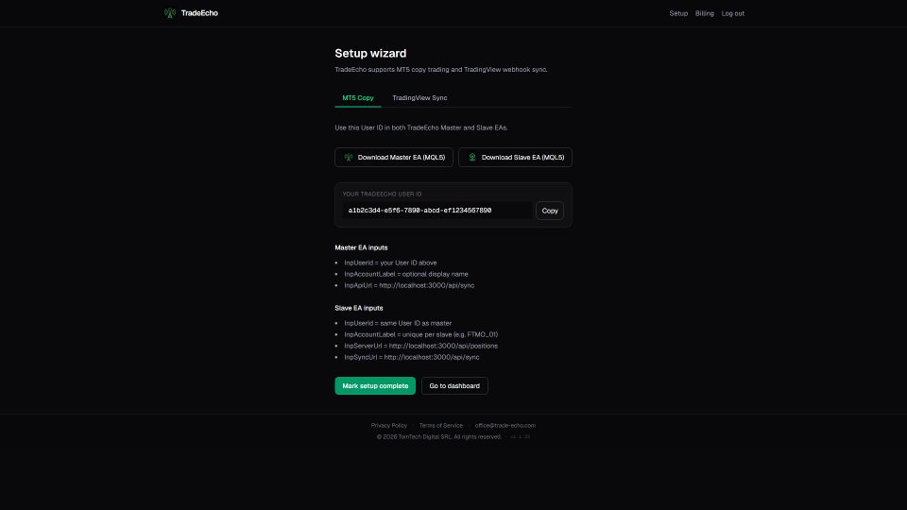This screenshot has height=510, width=907.
Task: Open the Setup nav link
Action: click(678, 13)
